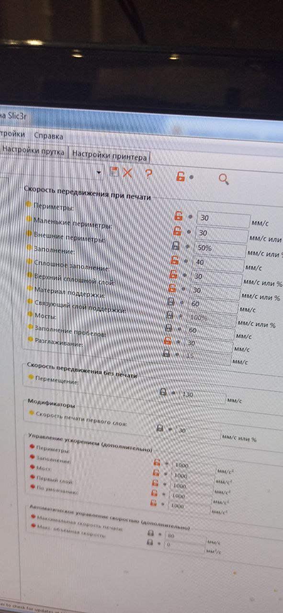Click the Внешние периметры label
This screenshot has height=613, width=283.
(x=69, y=237)
